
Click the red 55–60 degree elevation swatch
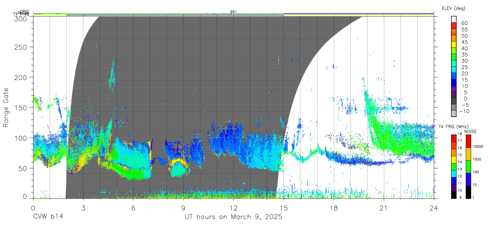point(454,26)
